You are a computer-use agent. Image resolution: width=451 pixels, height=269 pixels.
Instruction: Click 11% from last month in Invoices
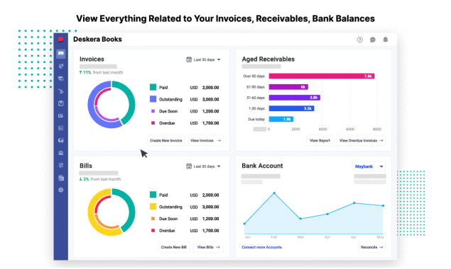click(x=101, y=72)
